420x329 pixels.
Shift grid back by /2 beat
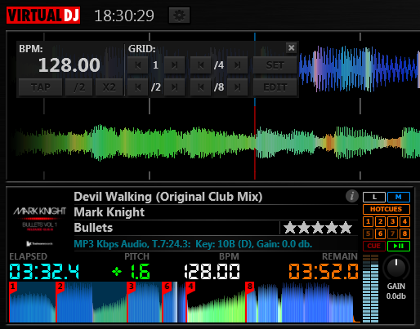(x=138, y=87)
